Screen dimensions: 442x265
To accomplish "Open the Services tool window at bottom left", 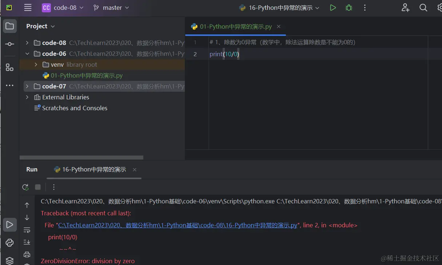I will click(x=9, y=261).
